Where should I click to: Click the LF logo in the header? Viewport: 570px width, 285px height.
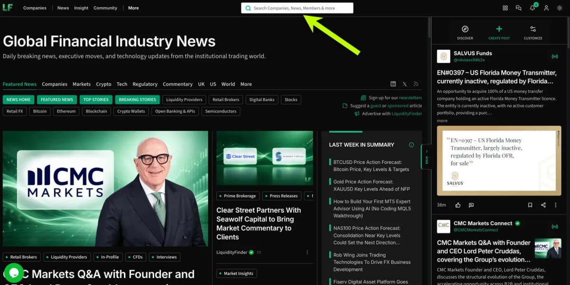click(x=8, y=8)
